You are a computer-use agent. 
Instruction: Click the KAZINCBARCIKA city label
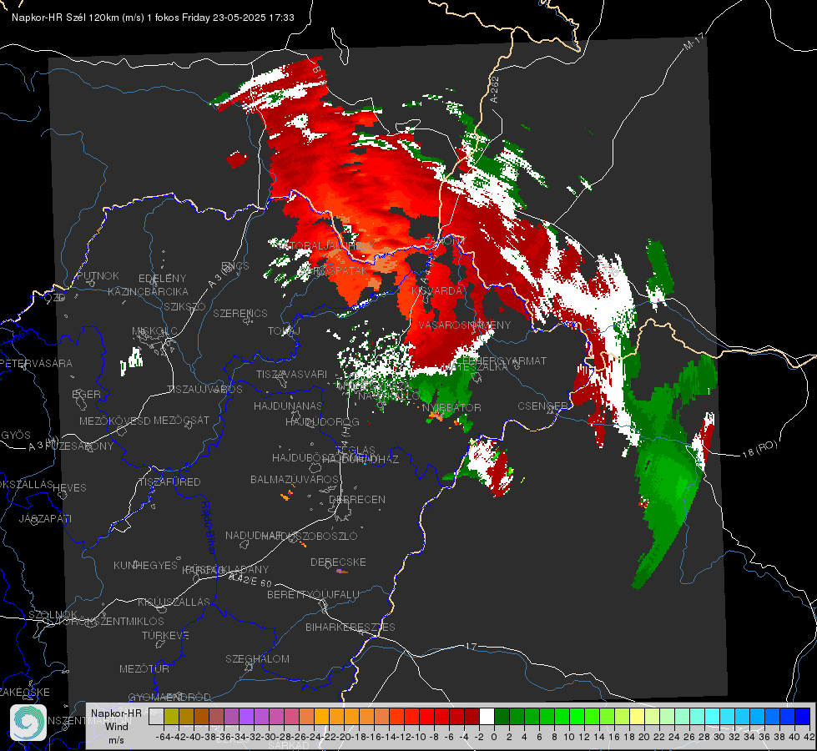[148, 291]
